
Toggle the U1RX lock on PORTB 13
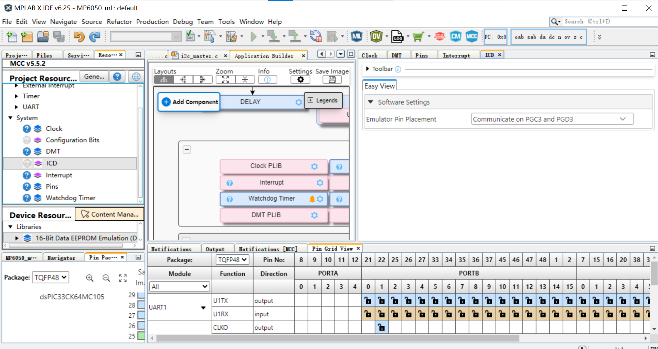pyautogui.click(x=543, y=314)
